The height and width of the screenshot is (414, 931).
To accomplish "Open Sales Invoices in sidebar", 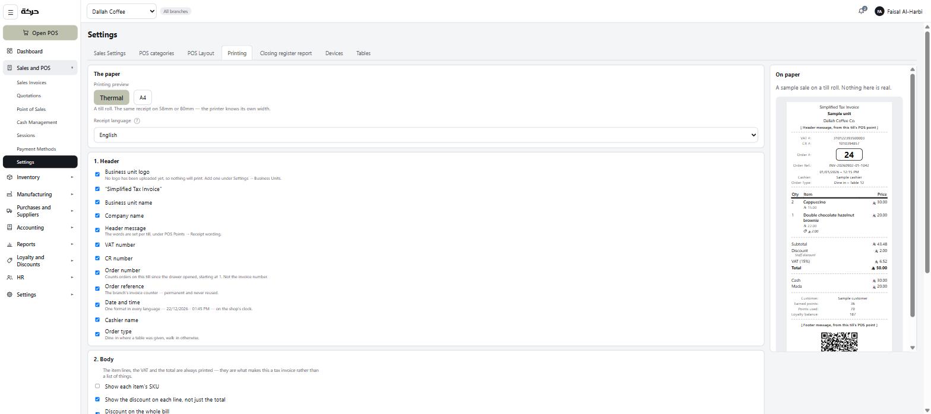I will click(31, 82).
